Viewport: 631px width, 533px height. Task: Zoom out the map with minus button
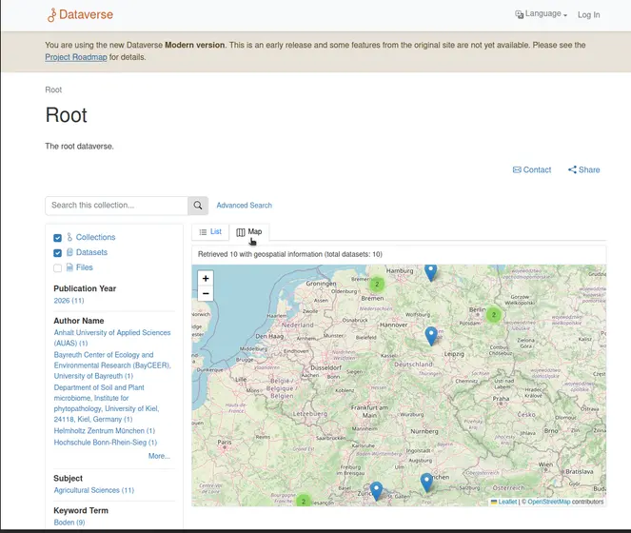(206, 293)
